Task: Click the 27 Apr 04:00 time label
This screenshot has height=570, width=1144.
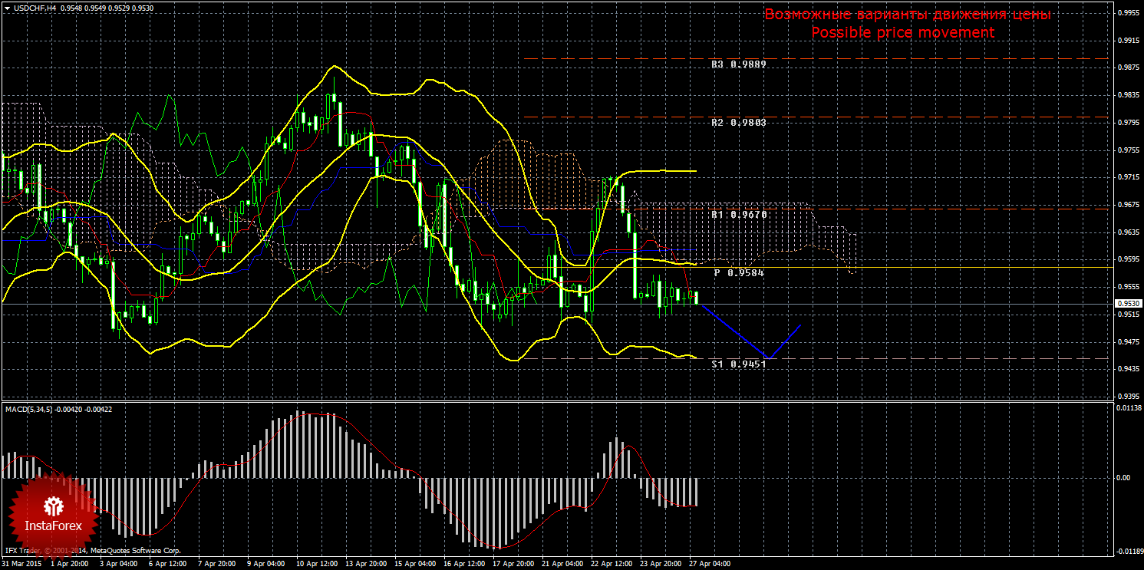Action: [x=709, y=564]
